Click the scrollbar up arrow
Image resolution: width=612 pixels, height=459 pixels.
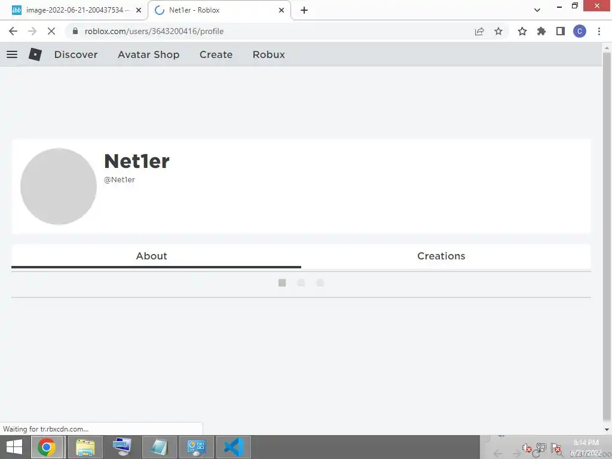click(607, 48)
